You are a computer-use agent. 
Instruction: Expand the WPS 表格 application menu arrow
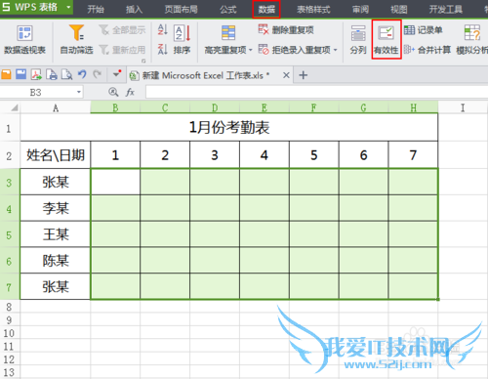pos(68,7)
